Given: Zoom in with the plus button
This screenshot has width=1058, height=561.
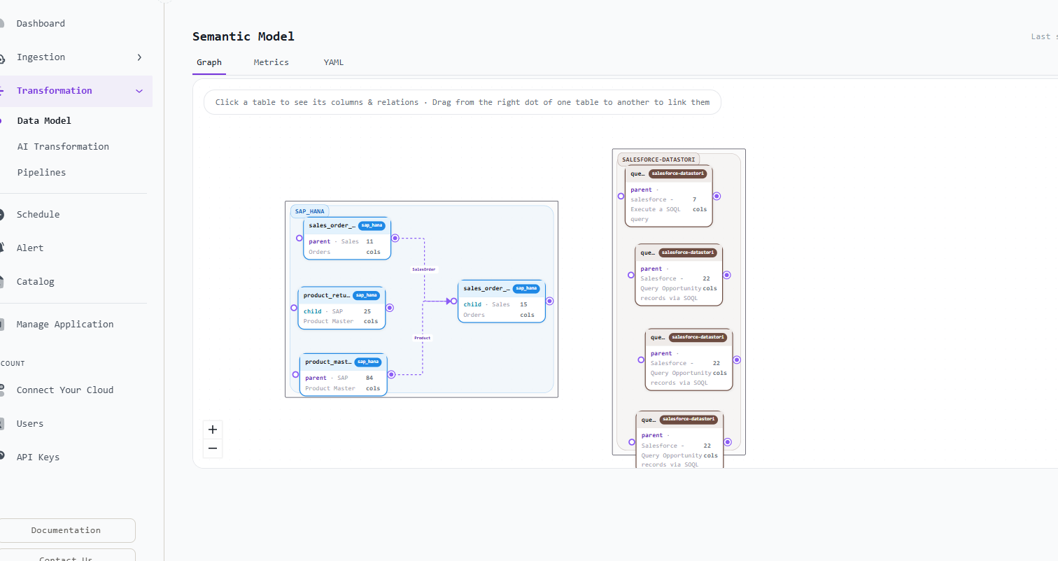Looking at the screenshot, I should [x=213, y=429].
